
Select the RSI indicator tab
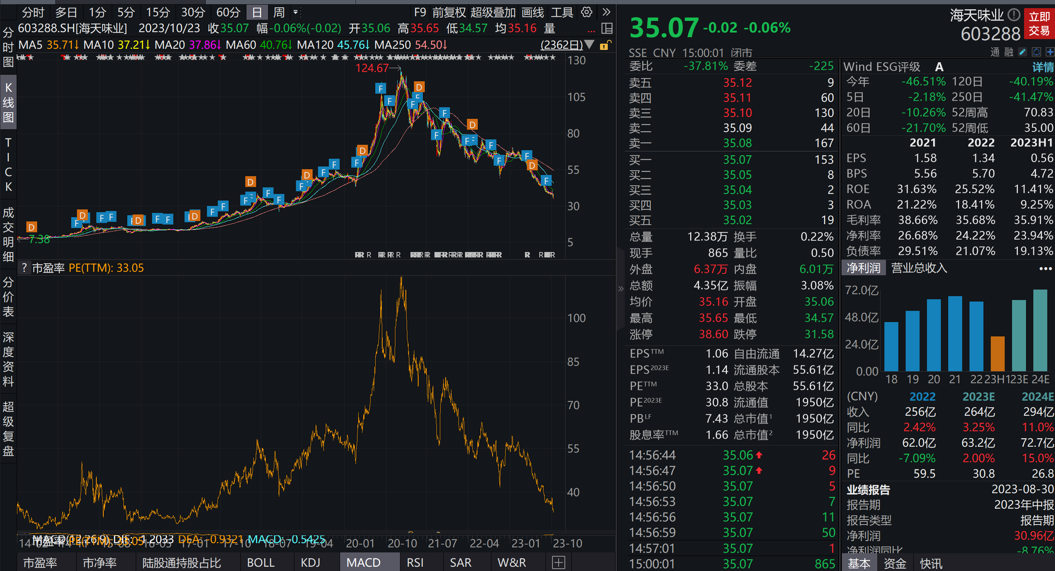click(x=415, y=562)
